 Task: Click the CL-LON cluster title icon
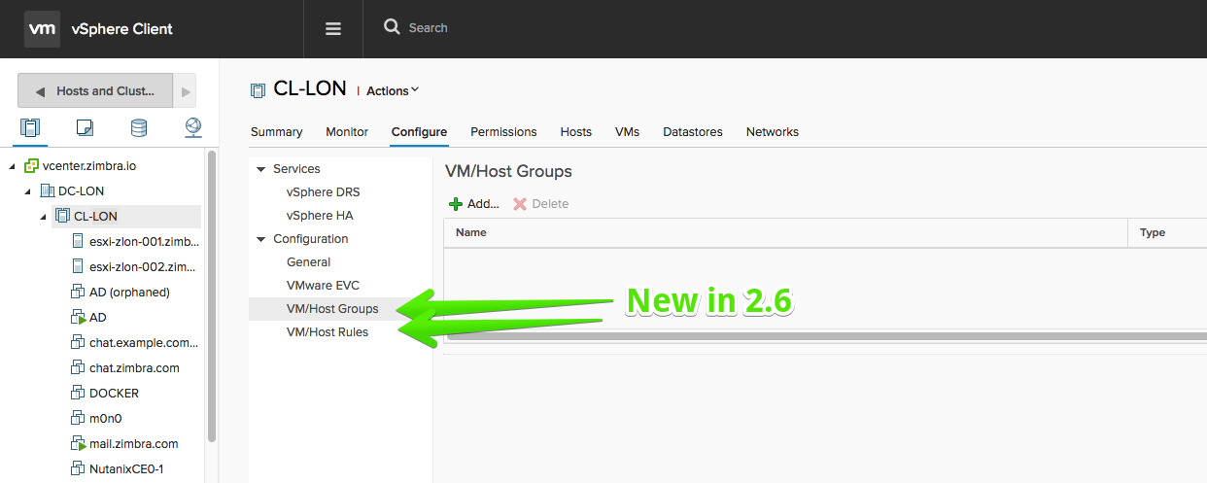tap(258, 89)
